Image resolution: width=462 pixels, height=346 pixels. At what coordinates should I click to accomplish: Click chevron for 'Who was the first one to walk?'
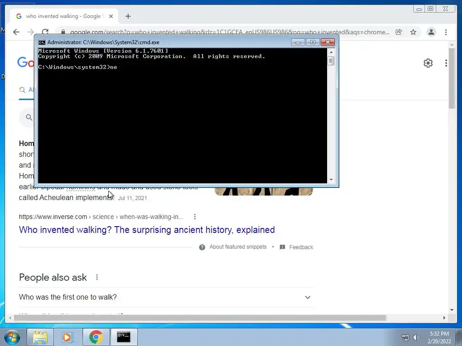[x=308, y=297]
